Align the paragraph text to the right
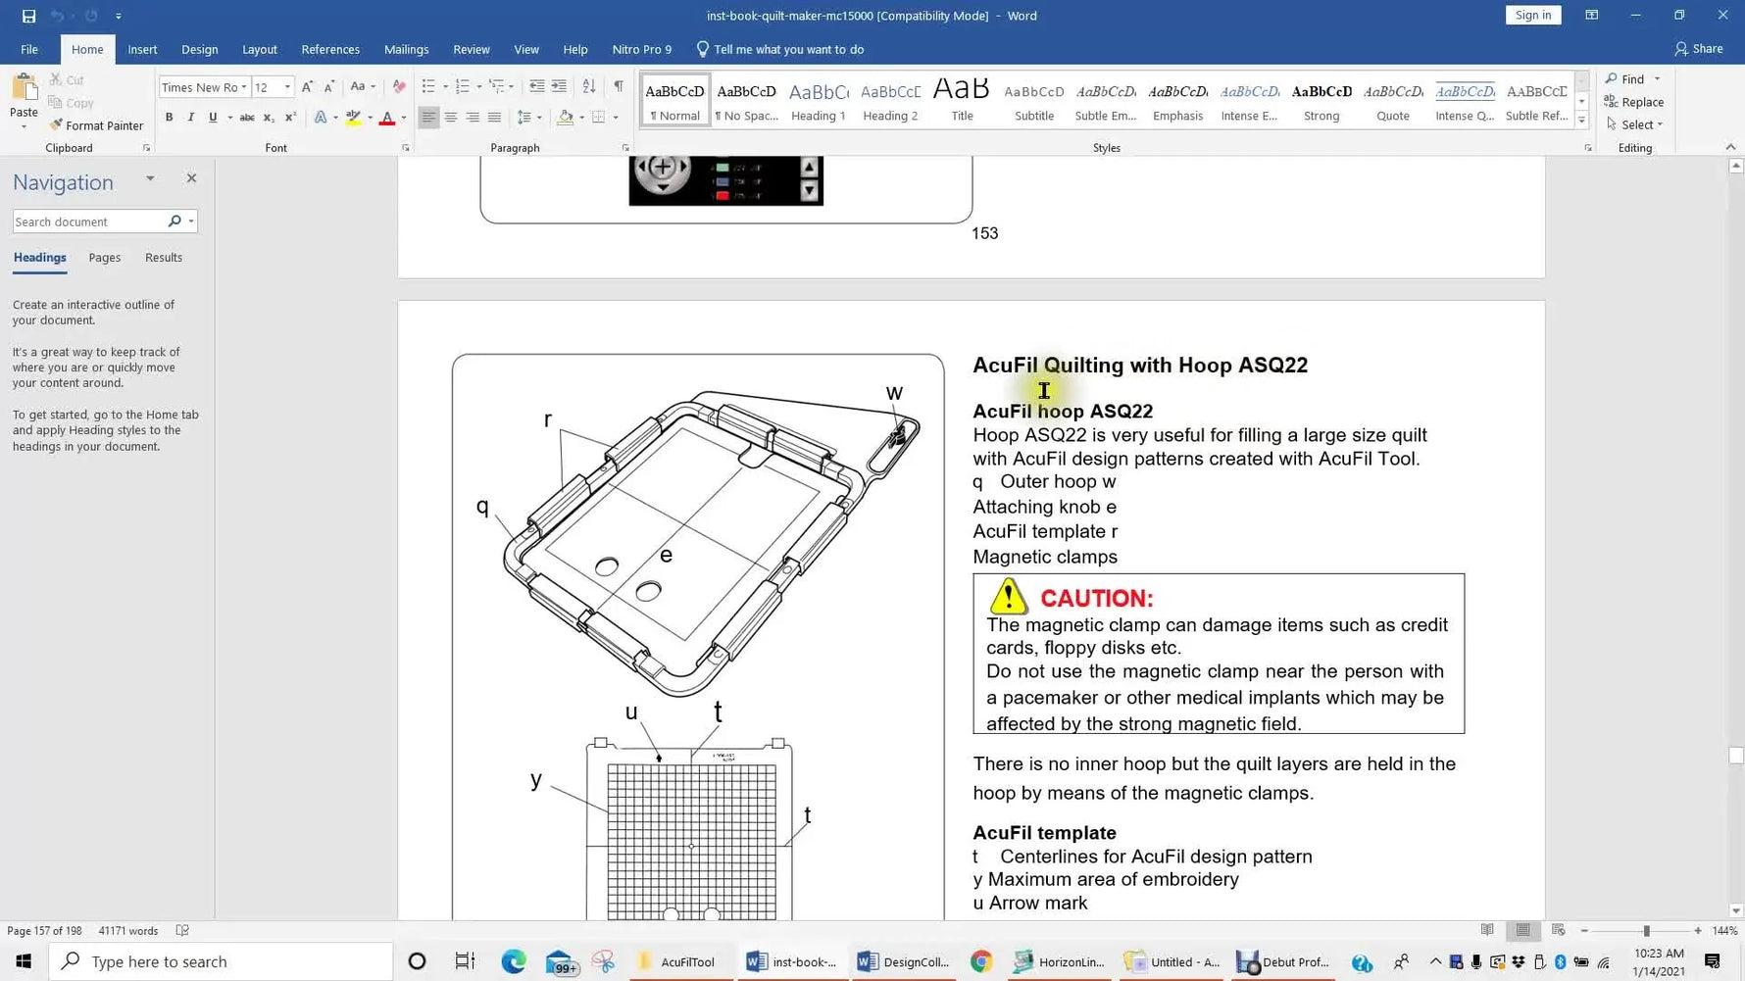The width and height of the screenshot is (1745, 981). pos(473,118)
